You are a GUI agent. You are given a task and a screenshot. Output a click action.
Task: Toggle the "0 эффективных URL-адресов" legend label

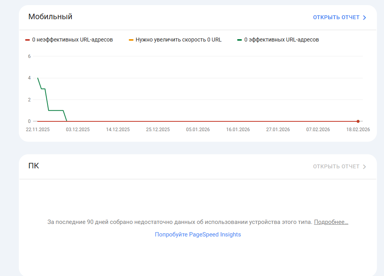pos(282,40)
